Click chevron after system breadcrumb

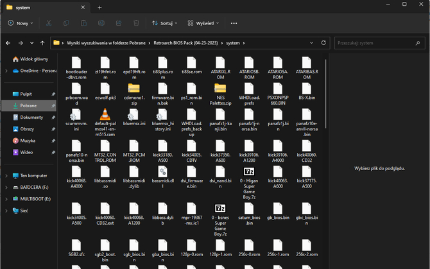244,43
